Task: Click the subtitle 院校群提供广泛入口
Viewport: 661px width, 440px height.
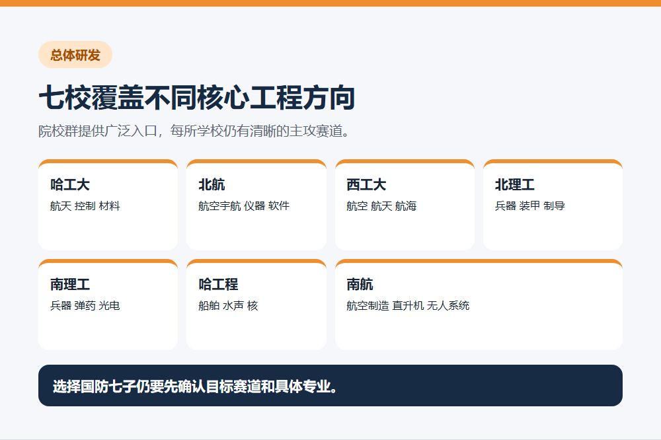Action: pos(194,131)
